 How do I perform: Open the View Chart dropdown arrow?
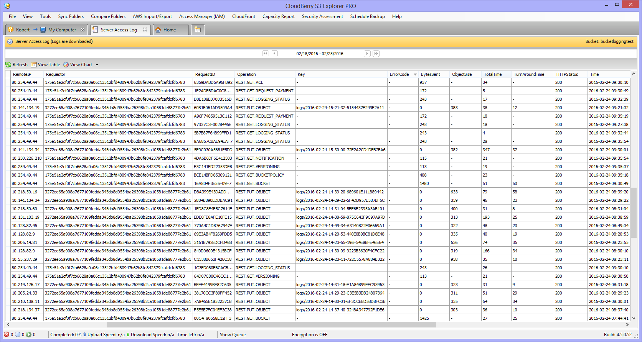tap(97, 65)
